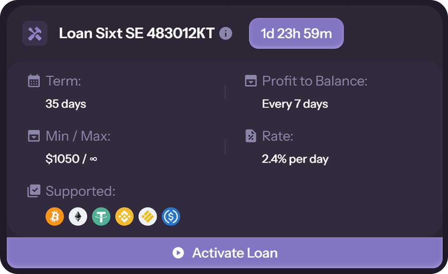Click the Rate percent document icon
448x274 pixels.
(x=251, y=136)
